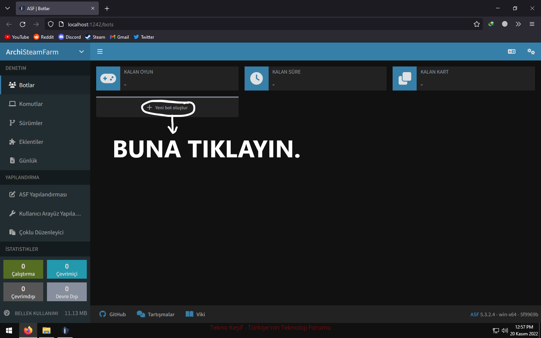Click the Çevrimiçi status tile
The image size is (541, 338).
pyautogui.click(x=67, y=269)
